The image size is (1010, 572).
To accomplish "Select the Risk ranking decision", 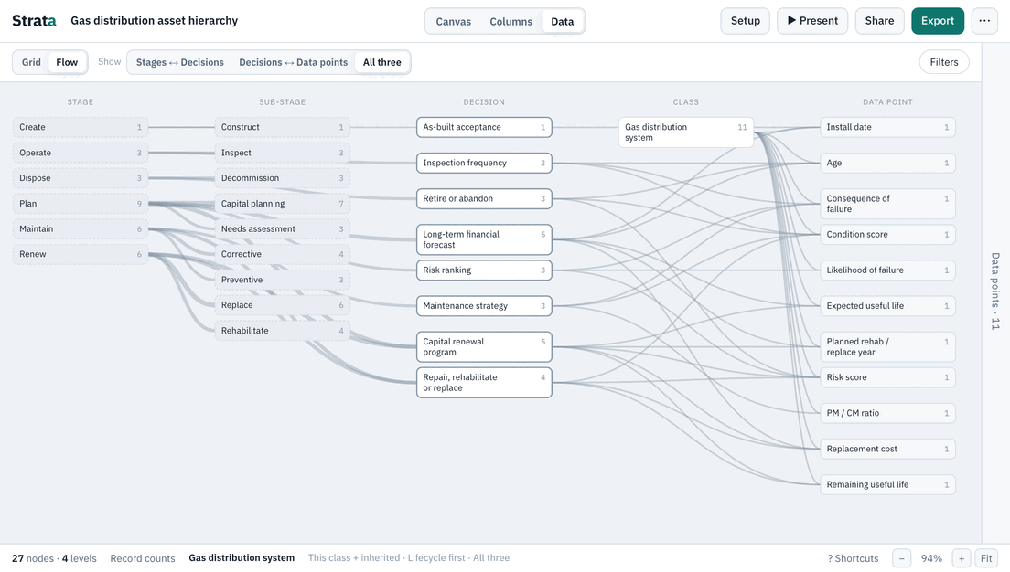I will click(484, 270).
